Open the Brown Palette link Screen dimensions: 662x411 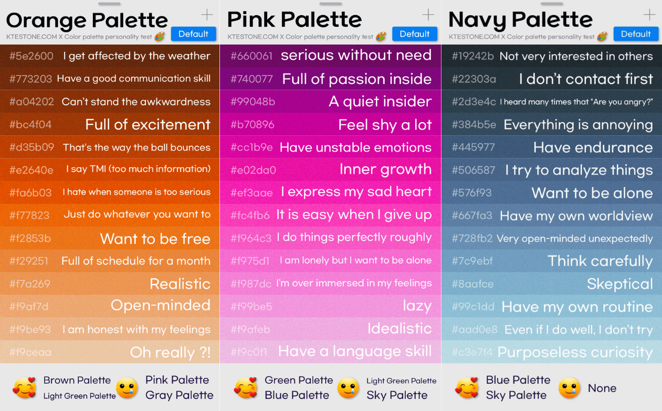coord(77,380)
